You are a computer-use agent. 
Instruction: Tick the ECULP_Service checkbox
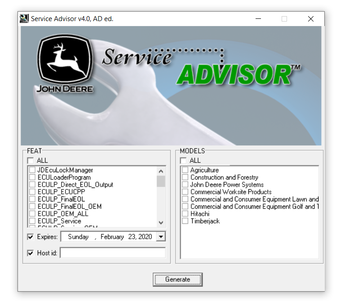(x=32, y=221)
